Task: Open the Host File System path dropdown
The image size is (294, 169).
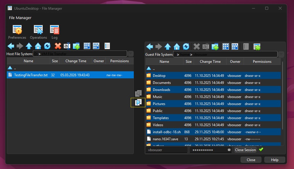Action: click(130, 54)
